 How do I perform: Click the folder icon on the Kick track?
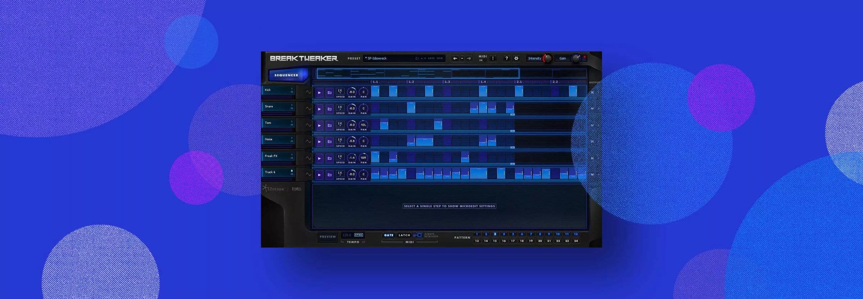point(329,93)
